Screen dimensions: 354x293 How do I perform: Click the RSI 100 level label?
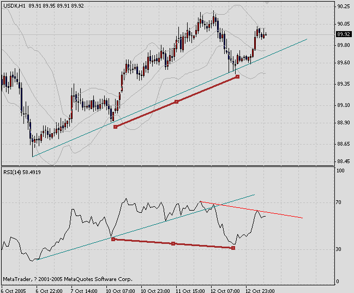point(340,171)
